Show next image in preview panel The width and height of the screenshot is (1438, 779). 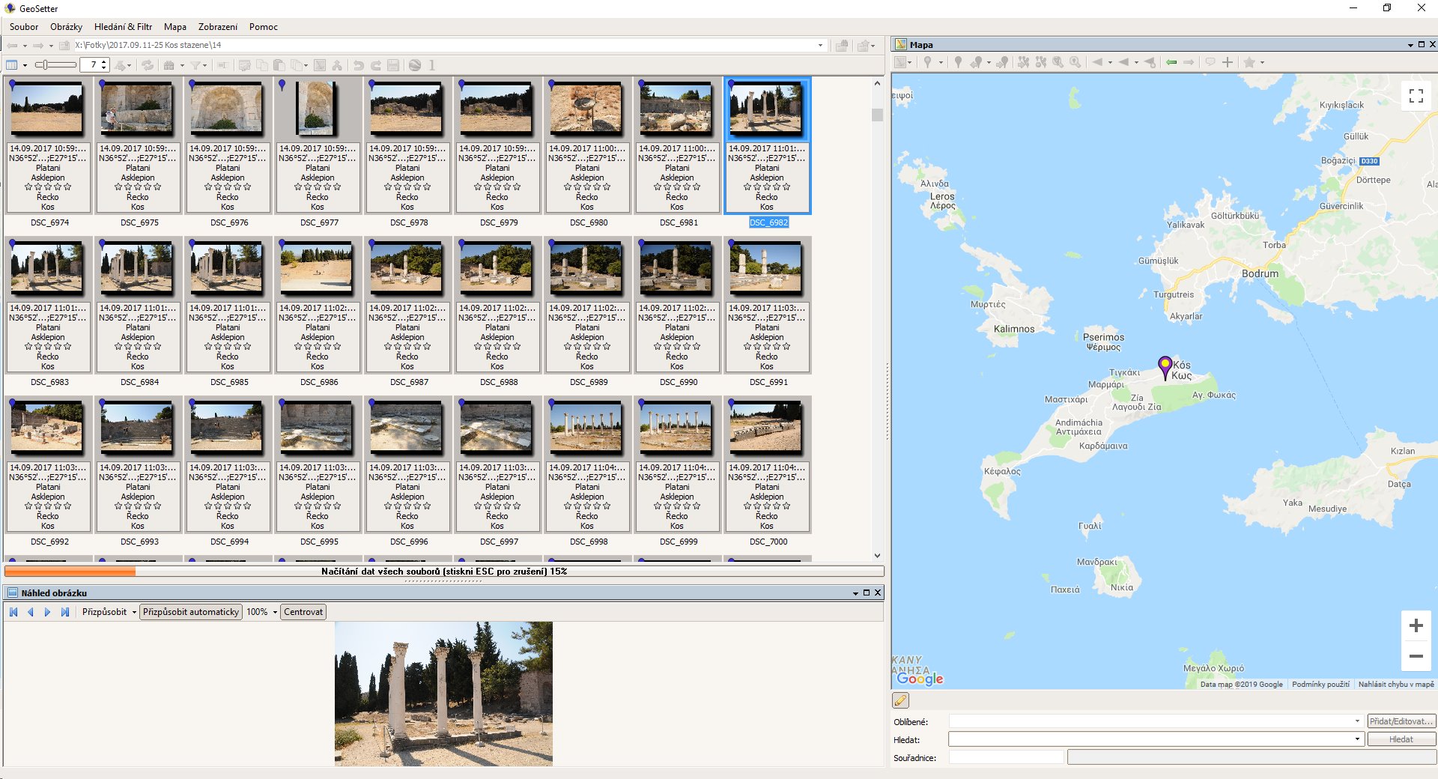47,612
